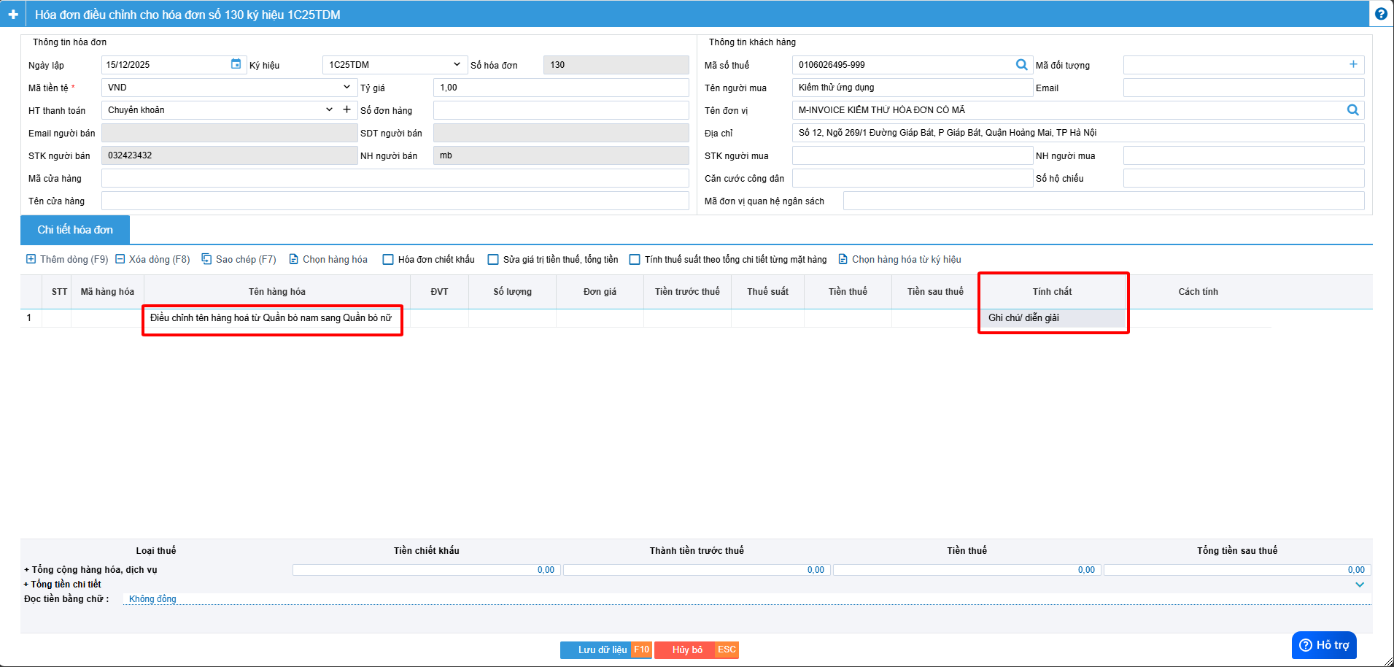1394x667 pixels.
Task: Copy row with Sao chép (F7)
Action: tap(239, 259)
